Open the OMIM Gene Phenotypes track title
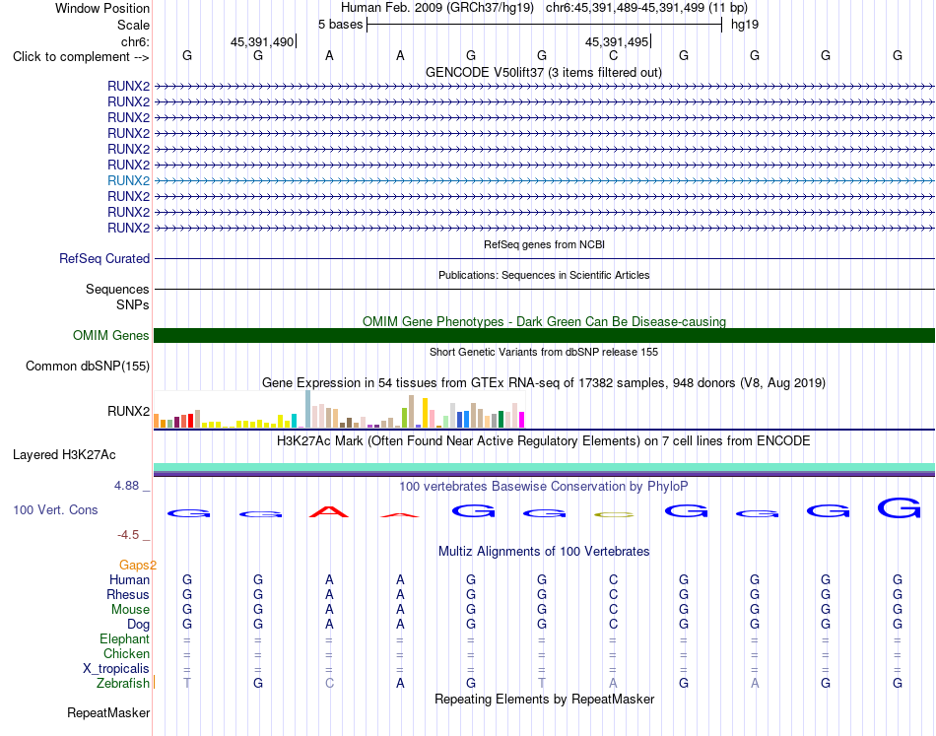 [x=544, y=321]
